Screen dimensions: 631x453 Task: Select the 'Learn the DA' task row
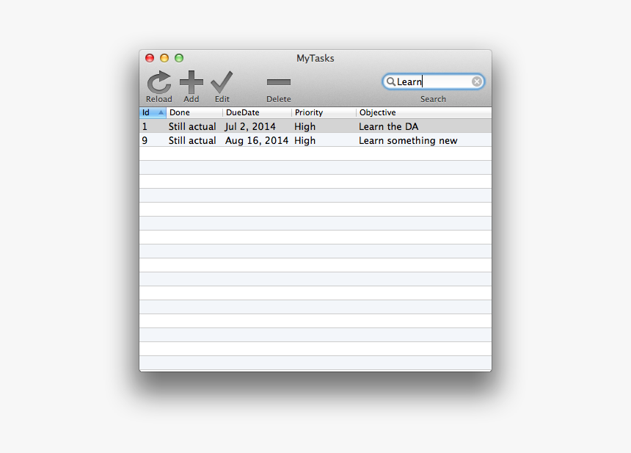[x=388, y=126]
